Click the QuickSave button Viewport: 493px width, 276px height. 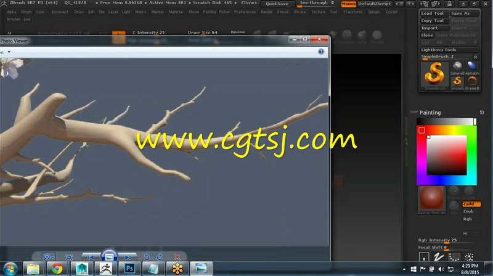277,4
